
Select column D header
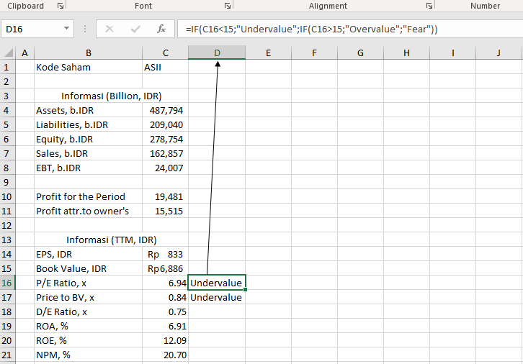(x=217, y=53)
